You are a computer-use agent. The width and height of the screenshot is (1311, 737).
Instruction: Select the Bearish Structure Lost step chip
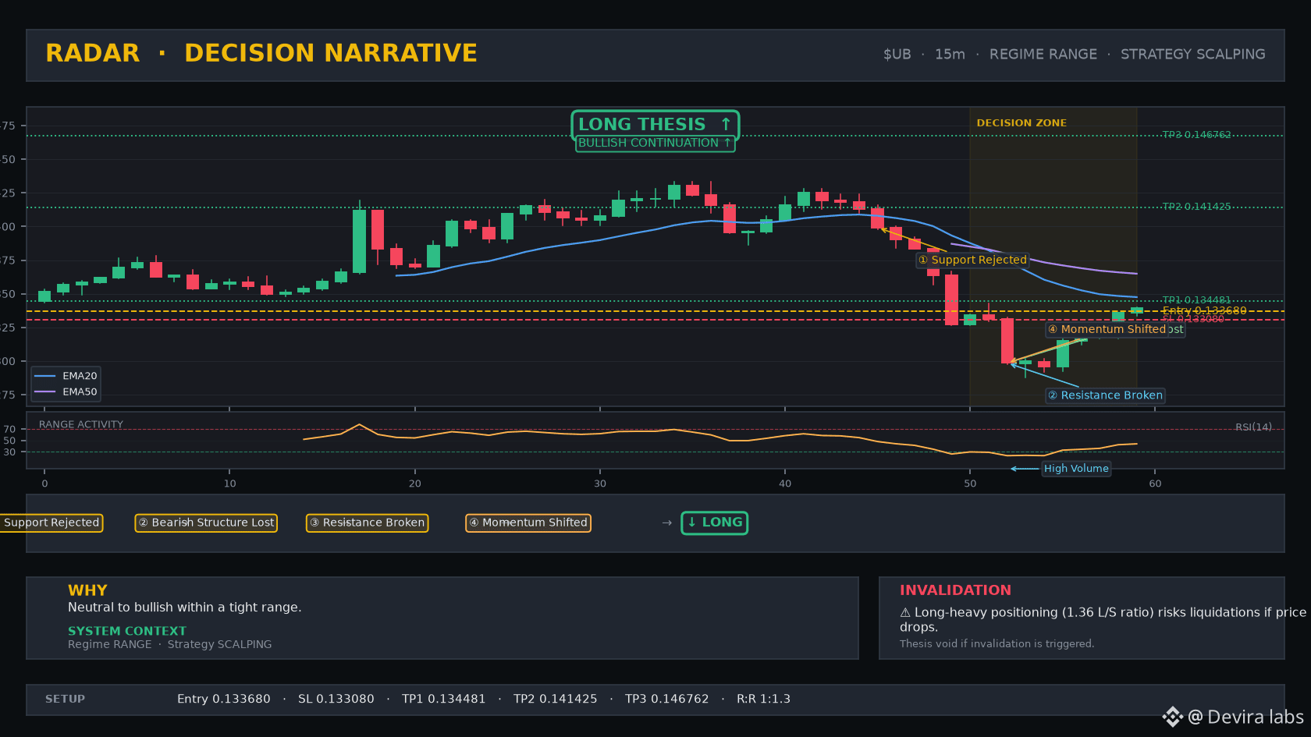click(206, 523)
